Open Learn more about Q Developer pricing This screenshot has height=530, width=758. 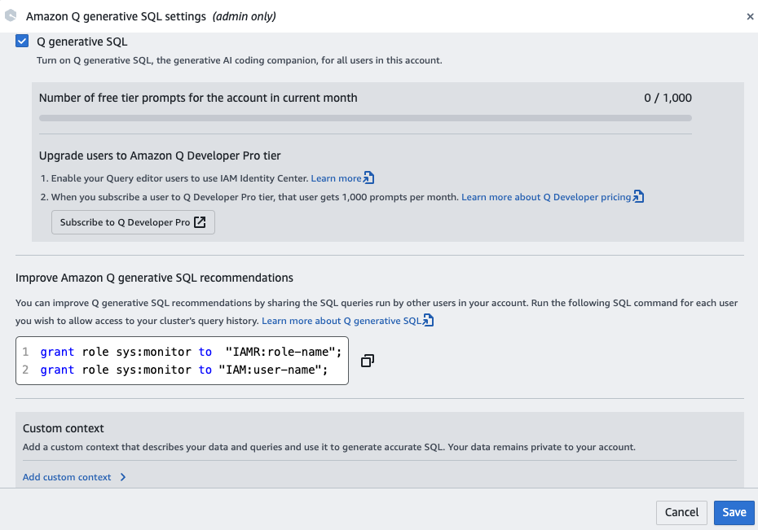coord(546,197)
